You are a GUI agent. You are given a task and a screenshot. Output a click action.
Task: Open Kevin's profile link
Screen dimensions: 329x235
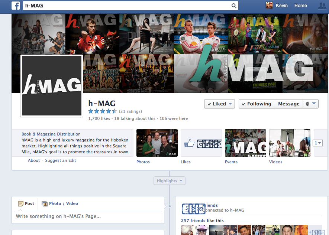point(281,6)
